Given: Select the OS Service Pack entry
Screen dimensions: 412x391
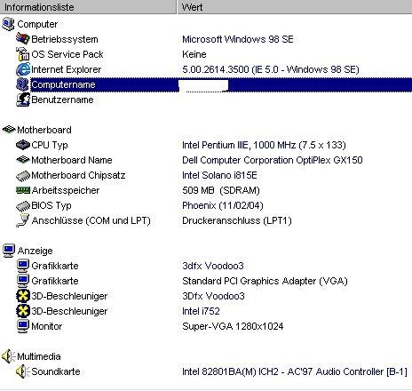Looking at the screenshot, I should point(67,54).
